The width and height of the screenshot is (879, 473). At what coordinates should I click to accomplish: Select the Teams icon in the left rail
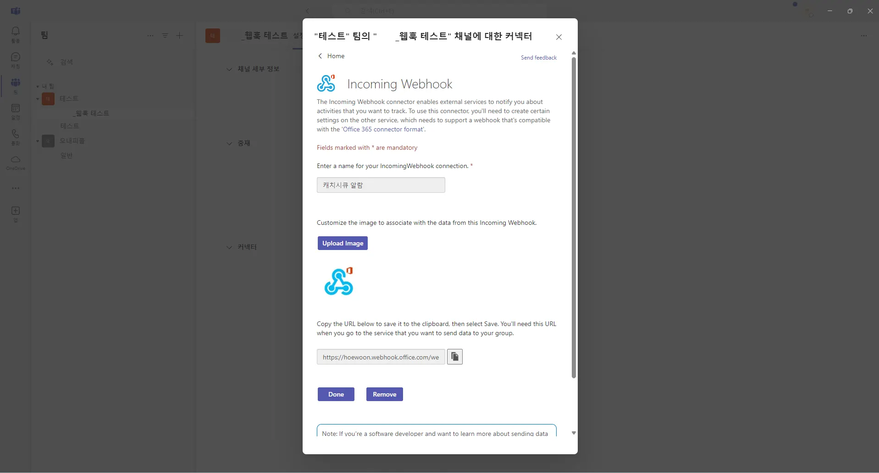16,85
